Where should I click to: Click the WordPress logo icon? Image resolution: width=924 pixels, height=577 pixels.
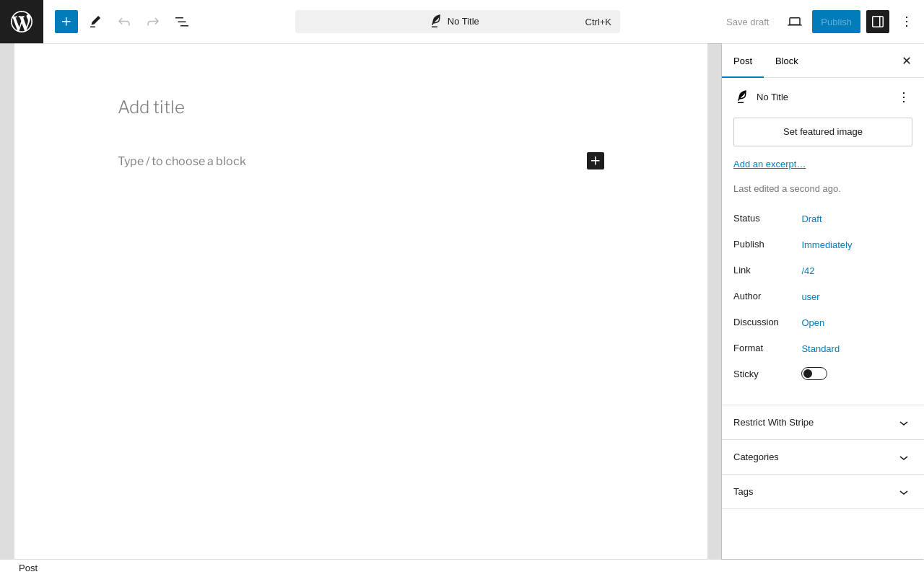pos(22,22)
